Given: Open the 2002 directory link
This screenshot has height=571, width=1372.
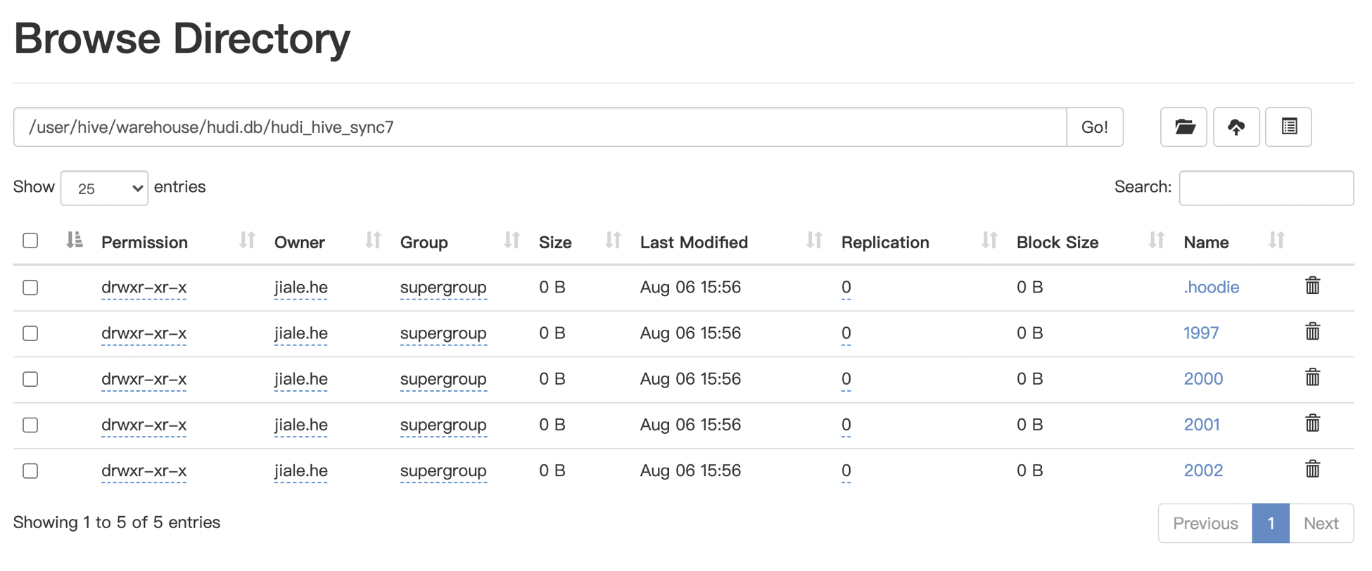Looking at the screenshot, I should click(1203, 470).
